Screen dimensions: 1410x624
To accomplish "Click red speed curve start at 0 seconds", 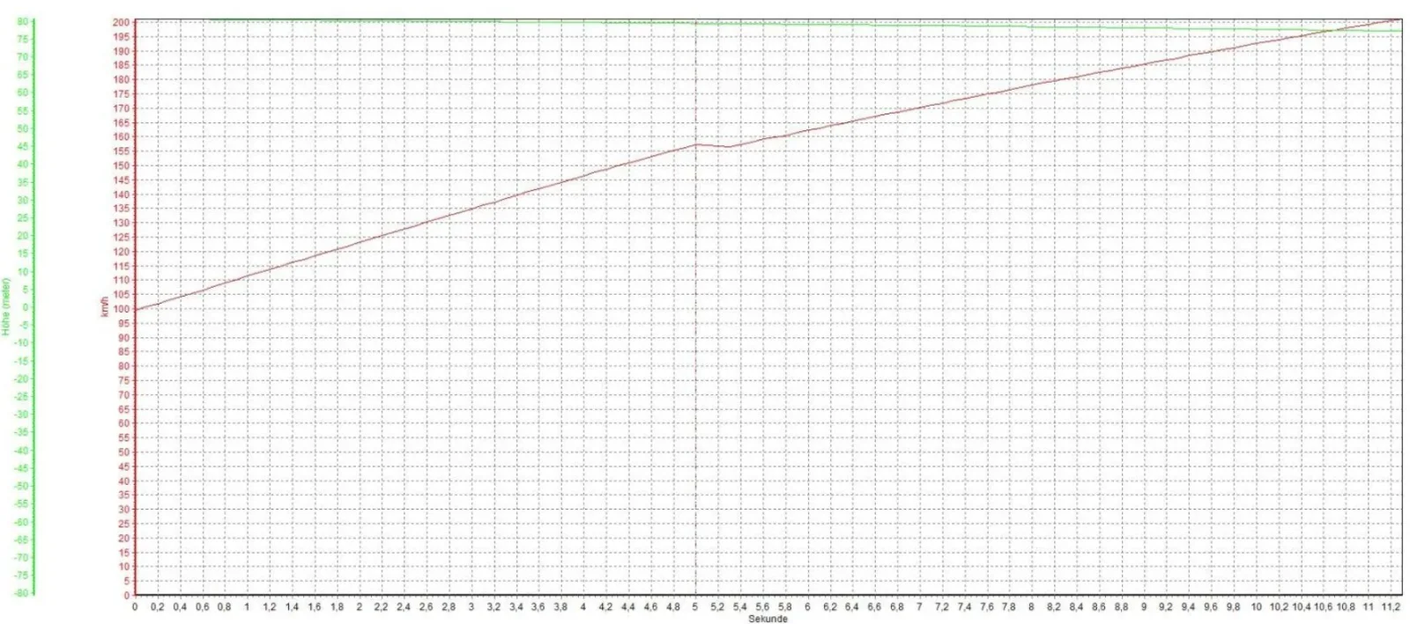I will pos(136,309).
